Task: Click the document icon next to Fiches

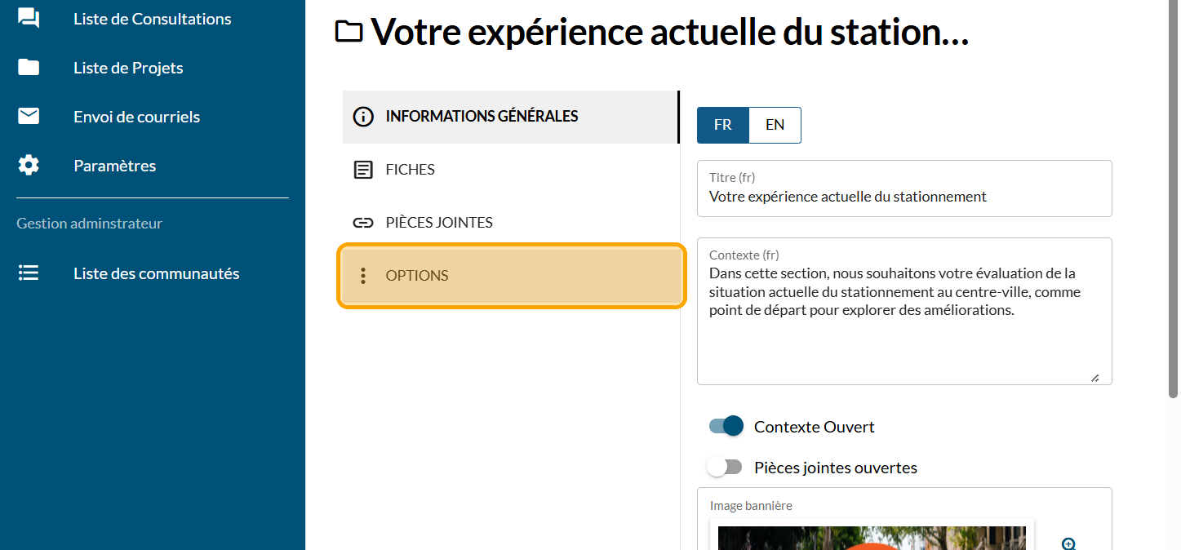Action: point(363,170)
